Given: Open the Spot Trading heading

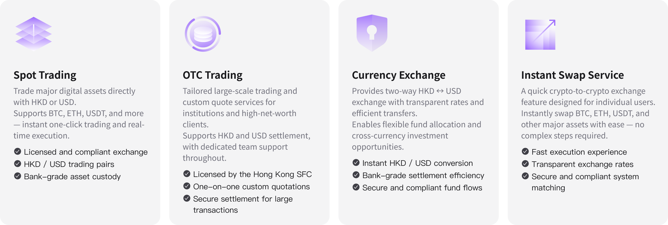Looking at the screenshot, I should point(45,75).
